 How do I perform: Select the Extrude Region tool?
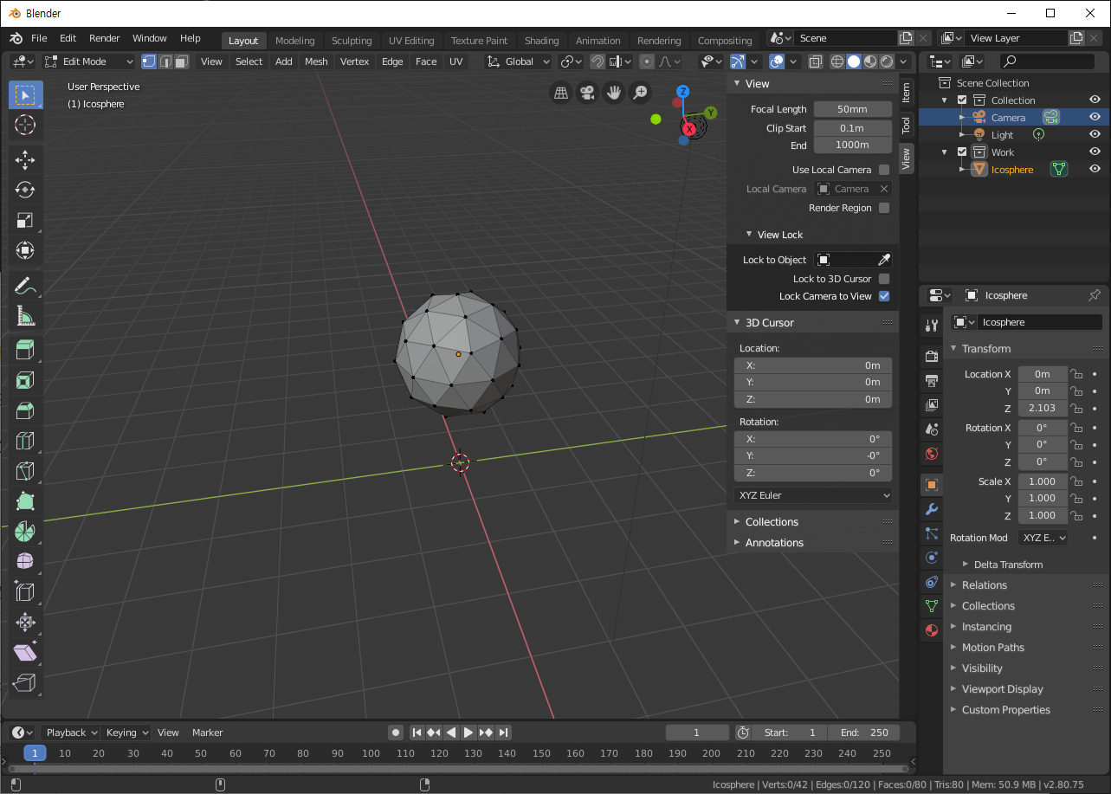coord(25,350)
